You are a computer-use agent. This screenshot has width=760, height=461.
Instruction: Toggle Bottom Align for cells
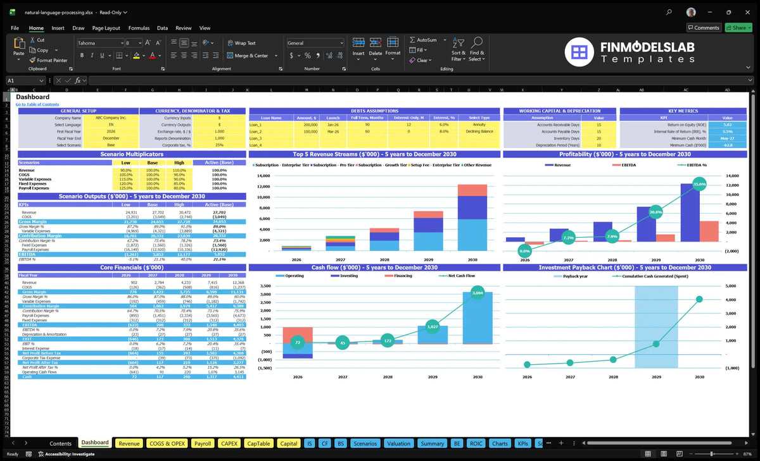click(x=194, y=43)
